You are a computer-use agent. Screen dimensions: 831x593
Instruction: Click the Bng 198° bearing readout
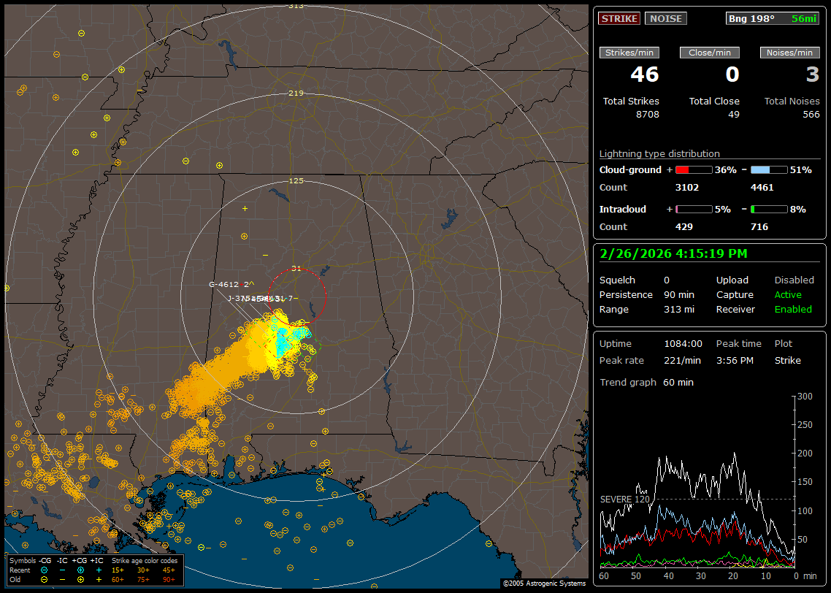pyautogui.click(x=751, y=19)
